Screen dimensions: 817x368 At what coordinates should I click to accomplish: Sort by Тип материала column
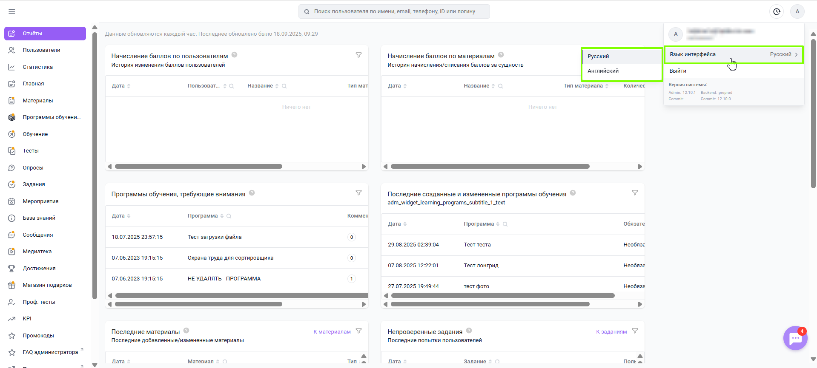click(x=607, y=86)
